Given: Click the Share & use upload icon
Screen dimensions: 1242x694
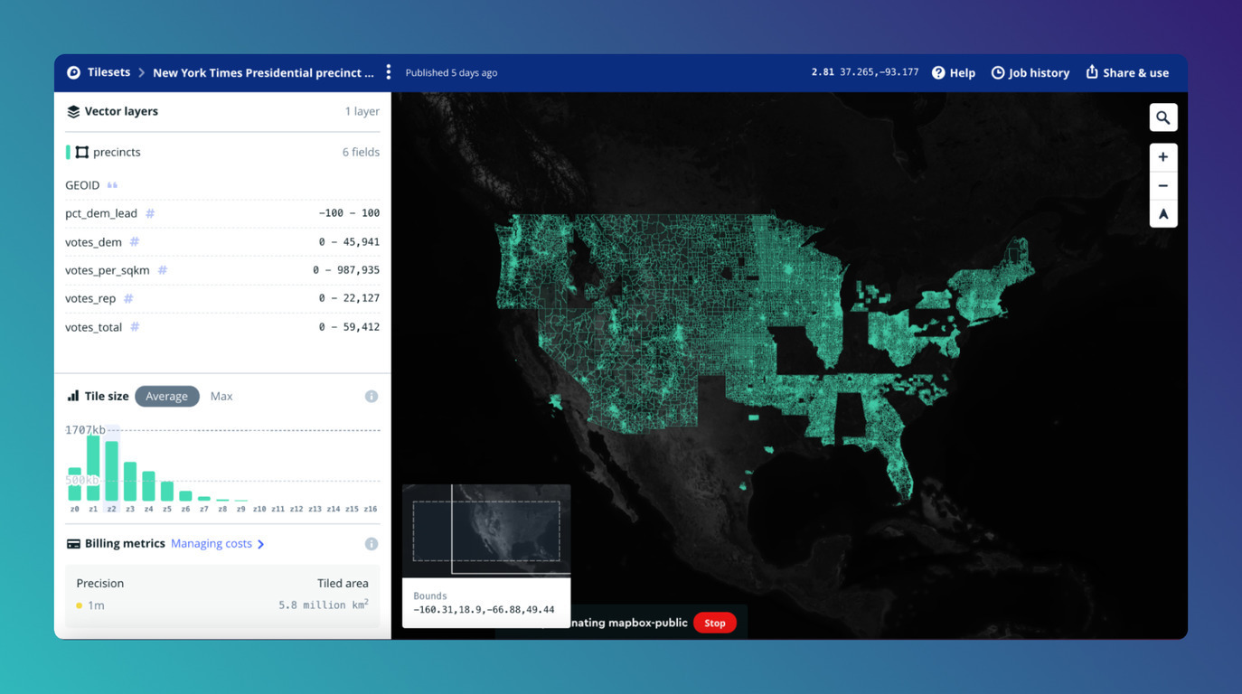Looking at the screenshot, I should point(1092,71).
